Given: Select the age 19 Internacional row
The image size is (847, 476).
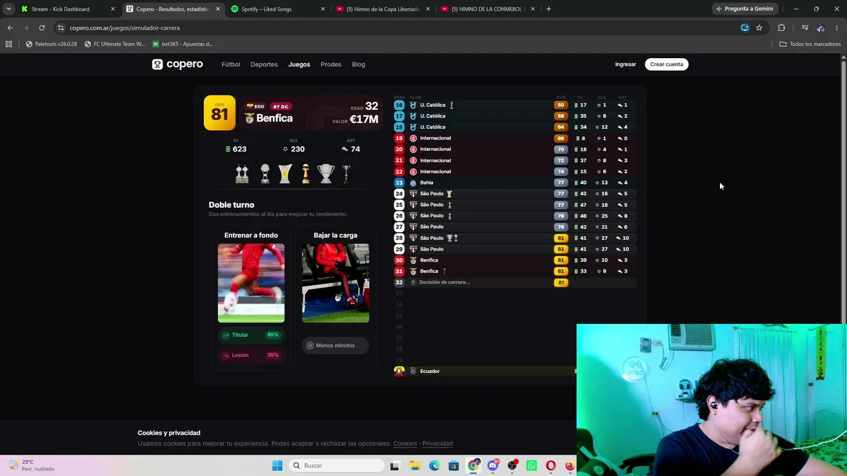Looking at the screenshot, I should coord(515,138).
